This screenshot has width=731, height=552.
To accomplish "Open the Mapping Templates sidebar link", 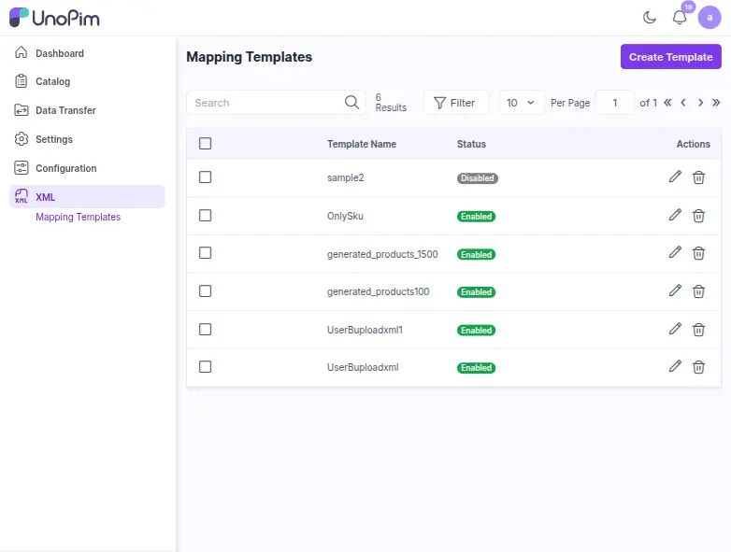I will pos(78,217).
